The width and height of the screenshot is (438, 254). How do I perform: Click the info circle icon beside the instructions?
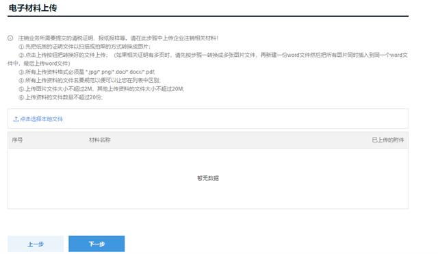(10, 38)
